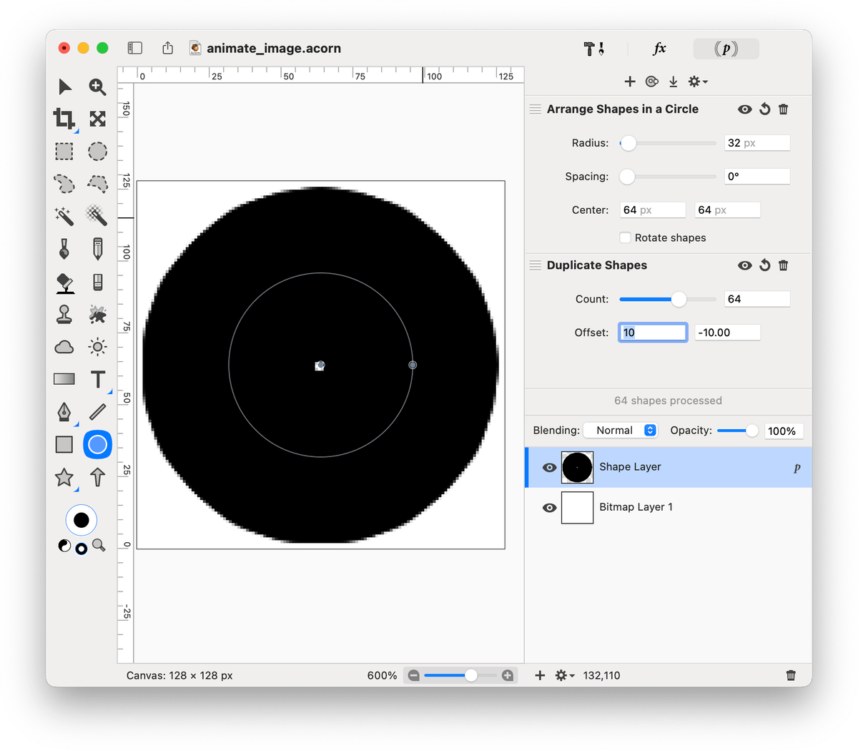Select the Pen vector tool
This screenshot has width=858, height=751.
coord(64,412)
